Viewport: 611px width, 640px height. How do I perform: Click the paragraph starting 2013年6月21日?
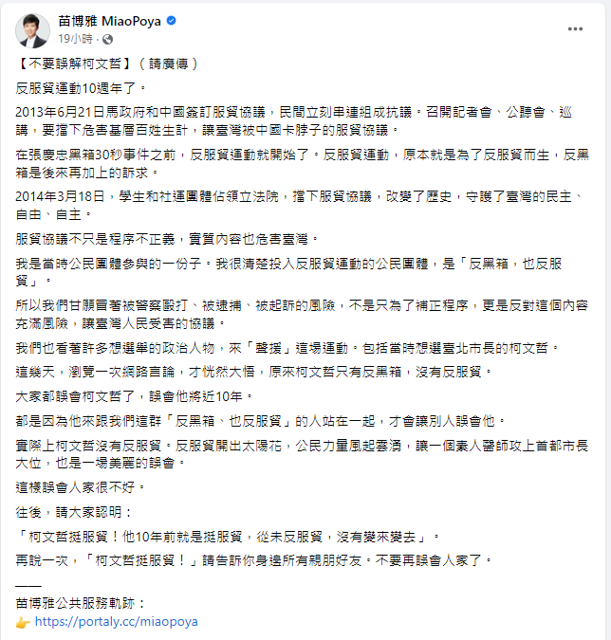click(294, 121)
